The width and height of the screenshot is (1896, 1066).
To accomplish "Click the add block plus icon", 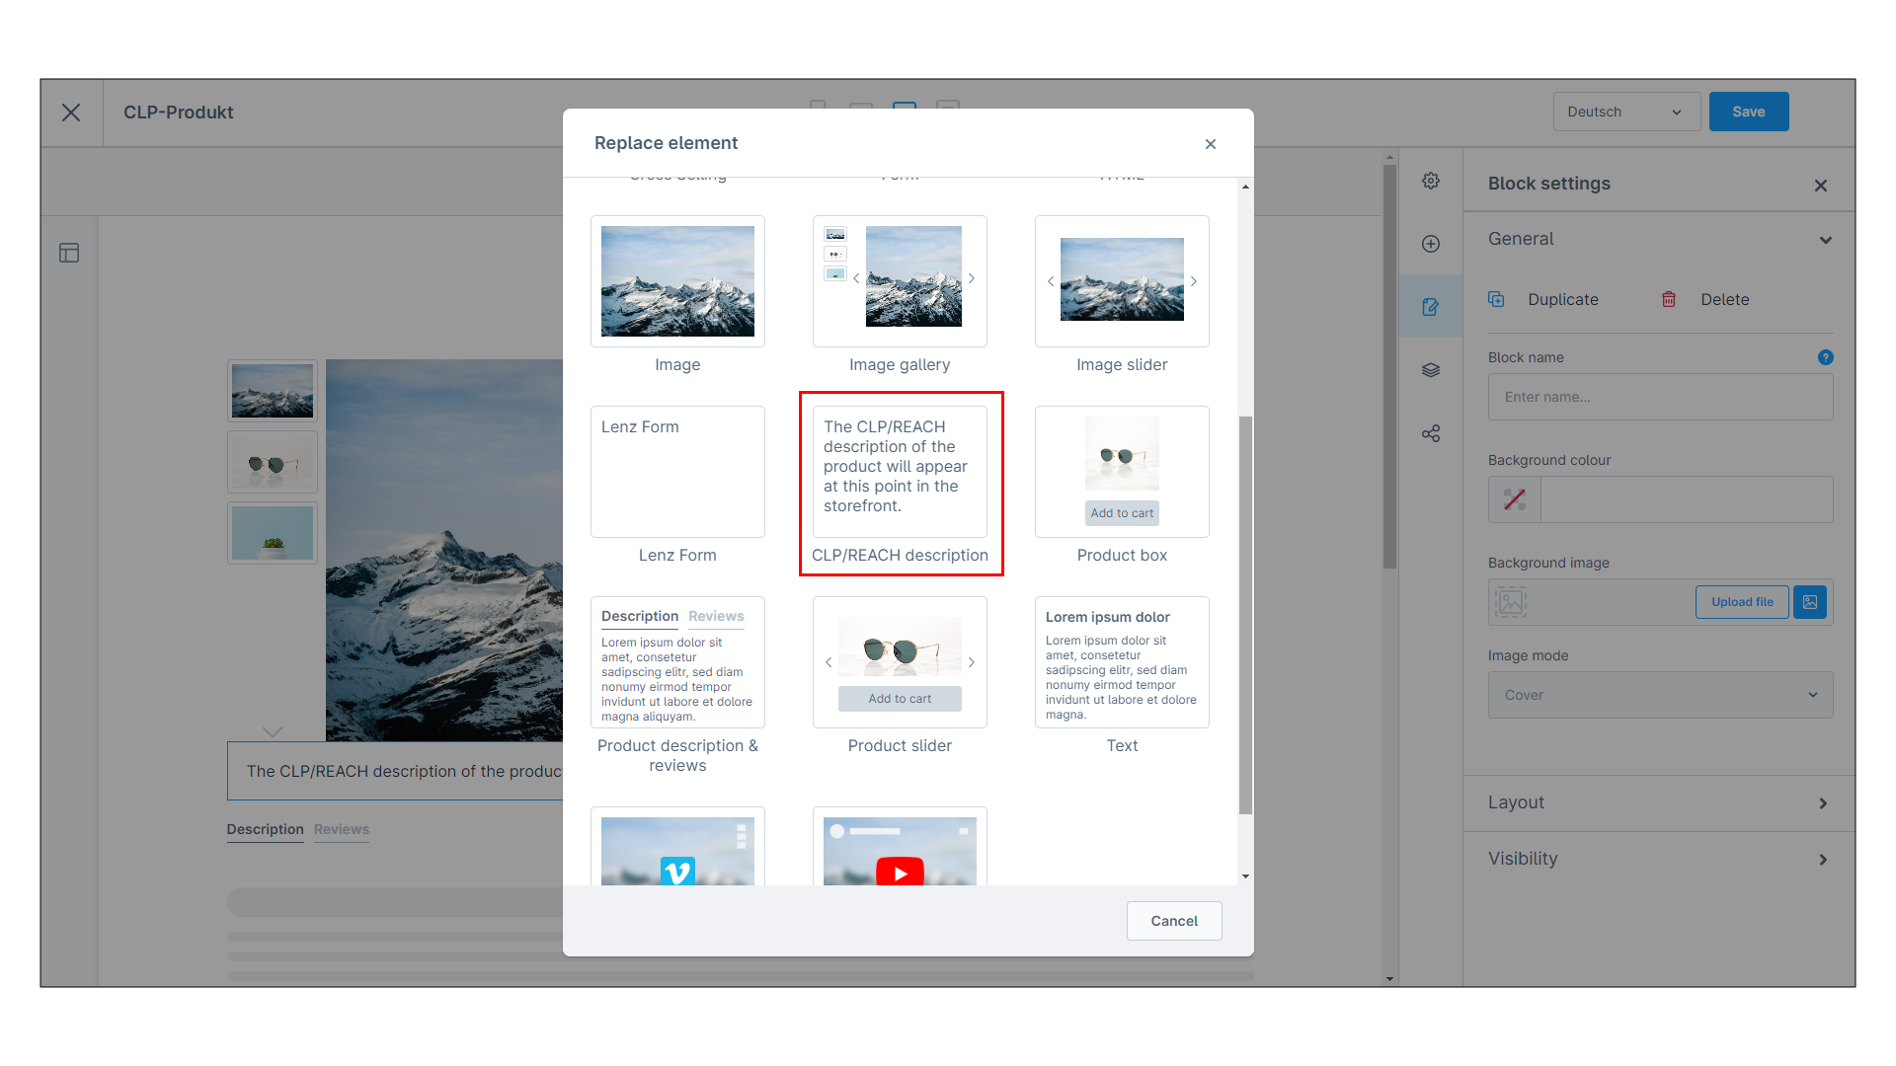I will coord(1431,244).
